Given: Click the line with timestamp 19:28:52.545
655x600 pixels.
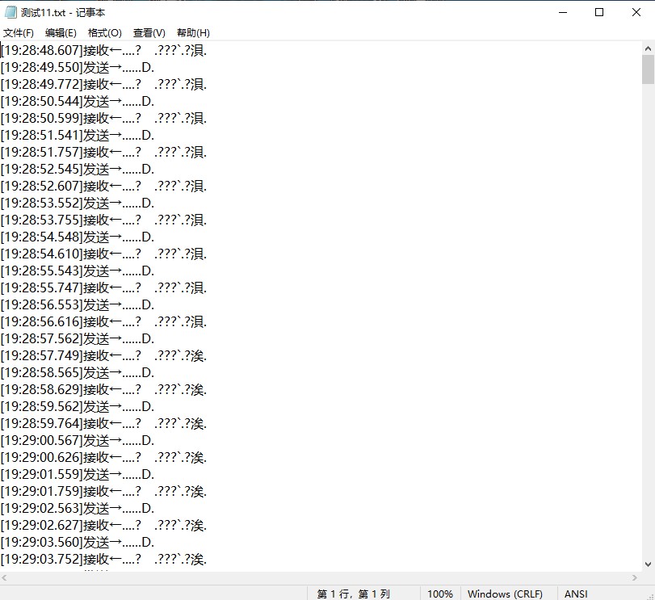Looking at the screenshot, I should [78, 169].
